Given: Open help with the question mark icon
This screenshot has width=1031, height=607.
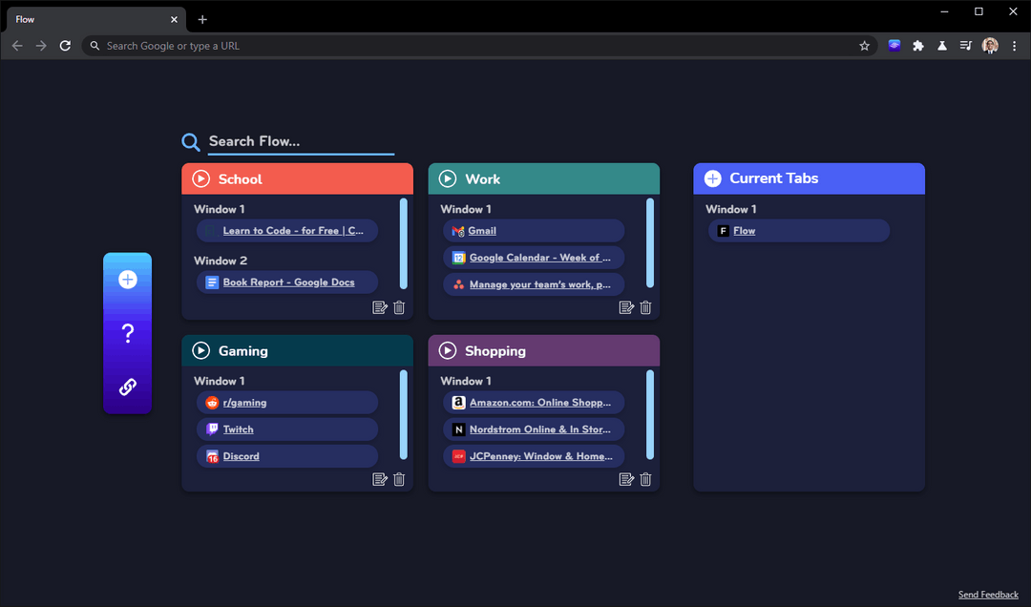Looking at the screenshot, I should [128, 333].
